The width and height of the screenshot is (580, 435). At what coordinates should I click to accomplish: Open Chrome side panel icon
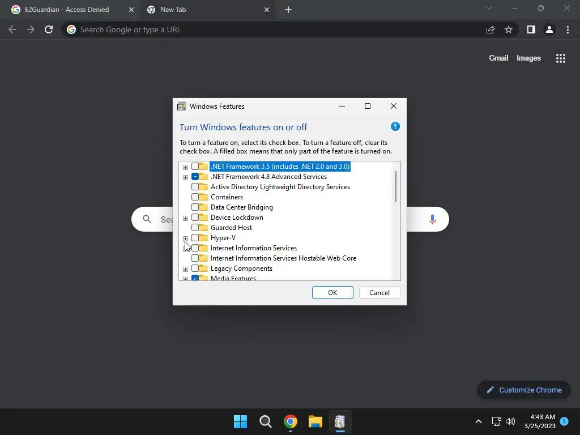(x=531, y=29)
